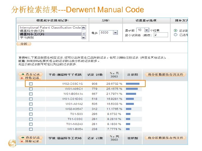This screenshot has height=151, width=202.
Task: Click the bottom 排除记录 button
Action: [31, 141]
